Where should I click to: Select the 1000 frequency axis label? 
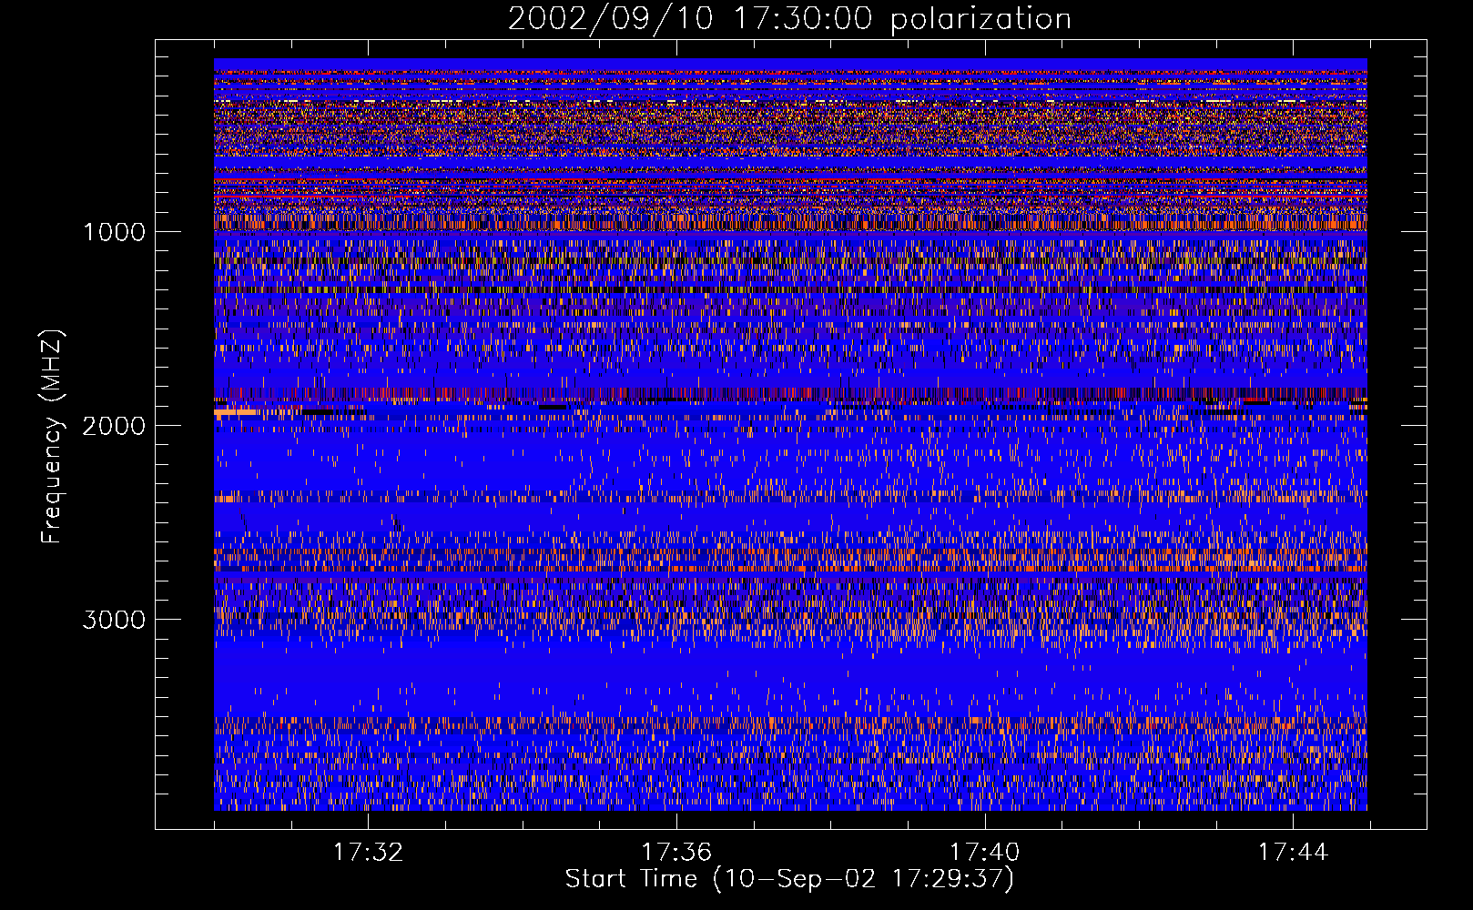114,232
